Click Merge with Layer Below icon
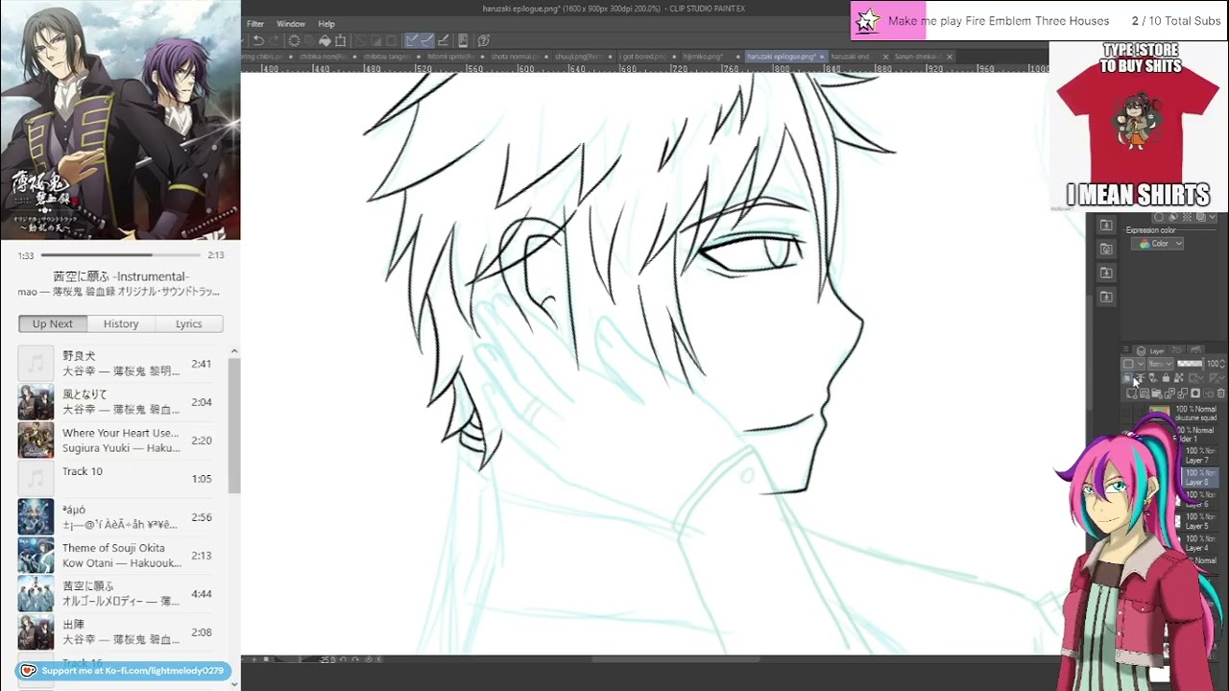 [1182, 393]
